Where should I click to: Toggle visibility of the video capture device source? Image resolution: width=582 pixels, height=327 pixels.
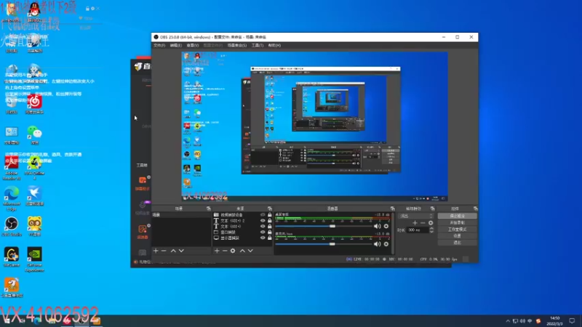[x=263, y=215]
